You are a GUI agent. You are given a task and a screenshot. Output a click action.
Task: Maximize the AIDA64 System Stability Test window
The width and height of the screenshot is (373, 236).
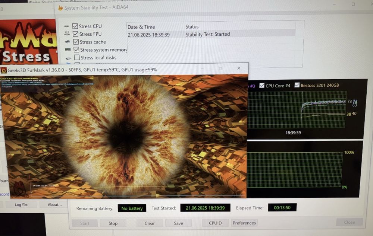pyautogui.click(x=353, y=4)
